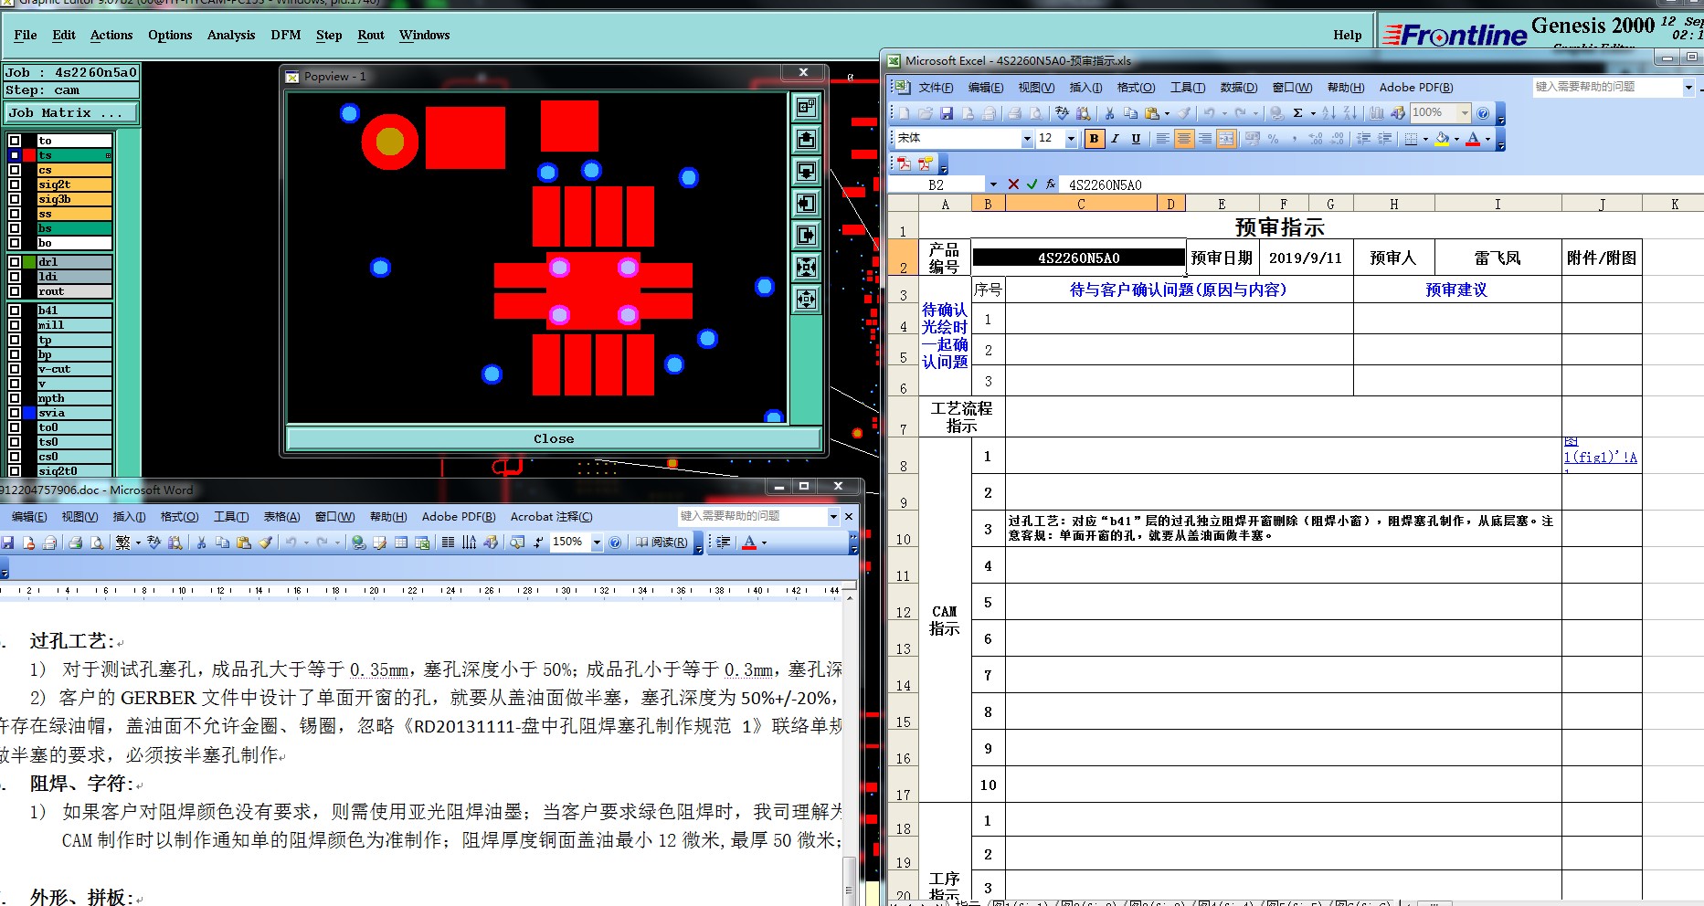Click Genesis Help menu button
This screenshot has width=1704, height=906.
click(x=1347, y=35)
